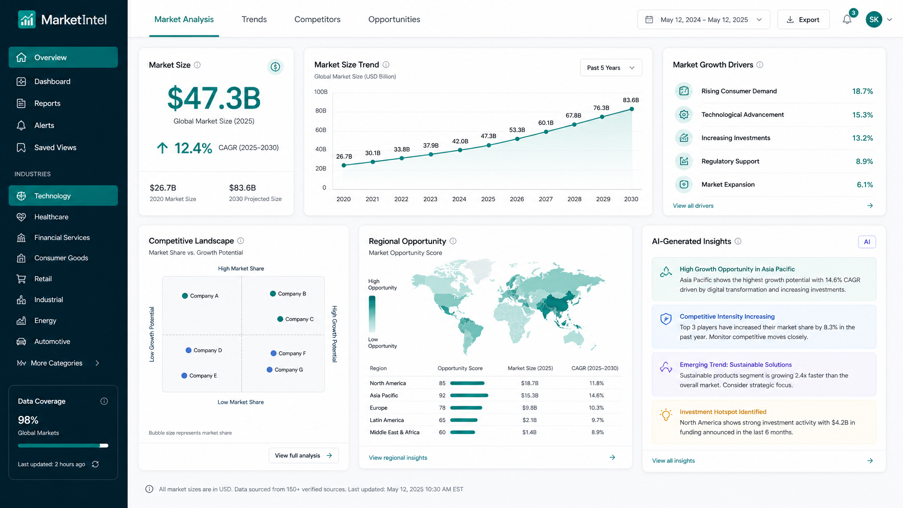This screenshot has width=903, height=508.
Task: Click the 2025 data point 47.3B
Action: [x=489, y=145]
